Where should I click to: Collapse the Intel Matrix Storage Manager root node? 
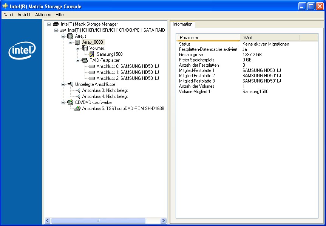coord(49,24)
